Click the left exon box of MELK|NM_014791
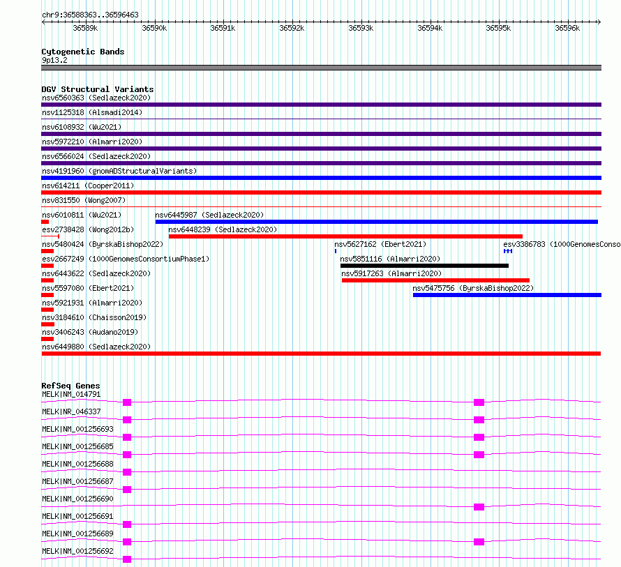 pyautogui.click(x=127, y=402)
